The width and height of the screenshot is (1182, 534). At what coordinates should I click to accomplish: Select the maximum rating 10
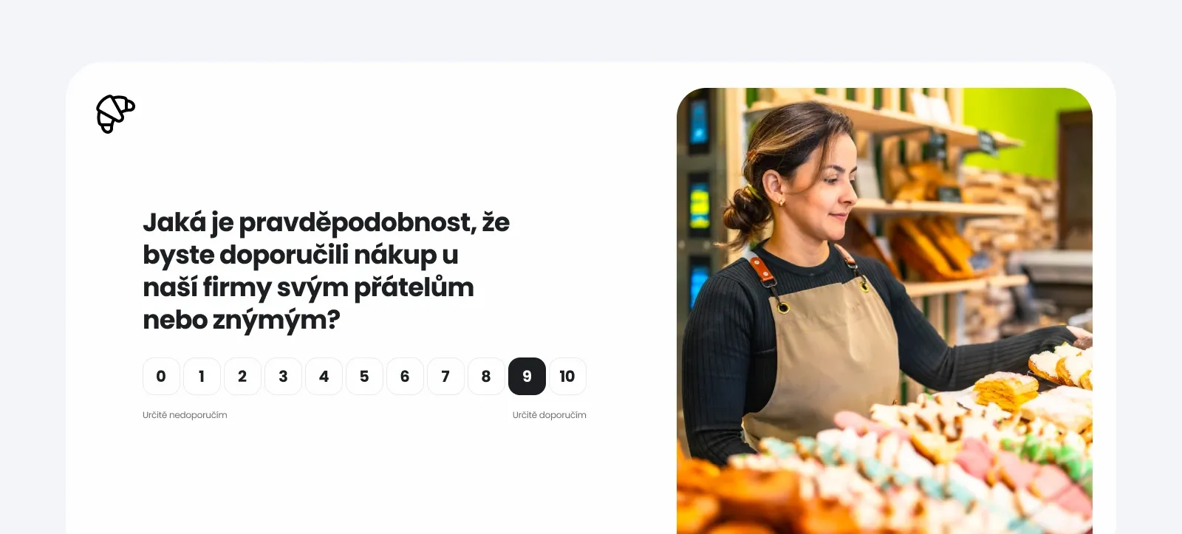(x=567, y=376)
